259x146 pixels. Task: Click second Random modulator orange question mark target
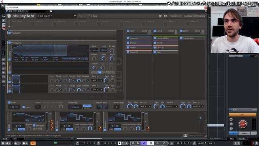pyautogui.click(x=148, y=128)
